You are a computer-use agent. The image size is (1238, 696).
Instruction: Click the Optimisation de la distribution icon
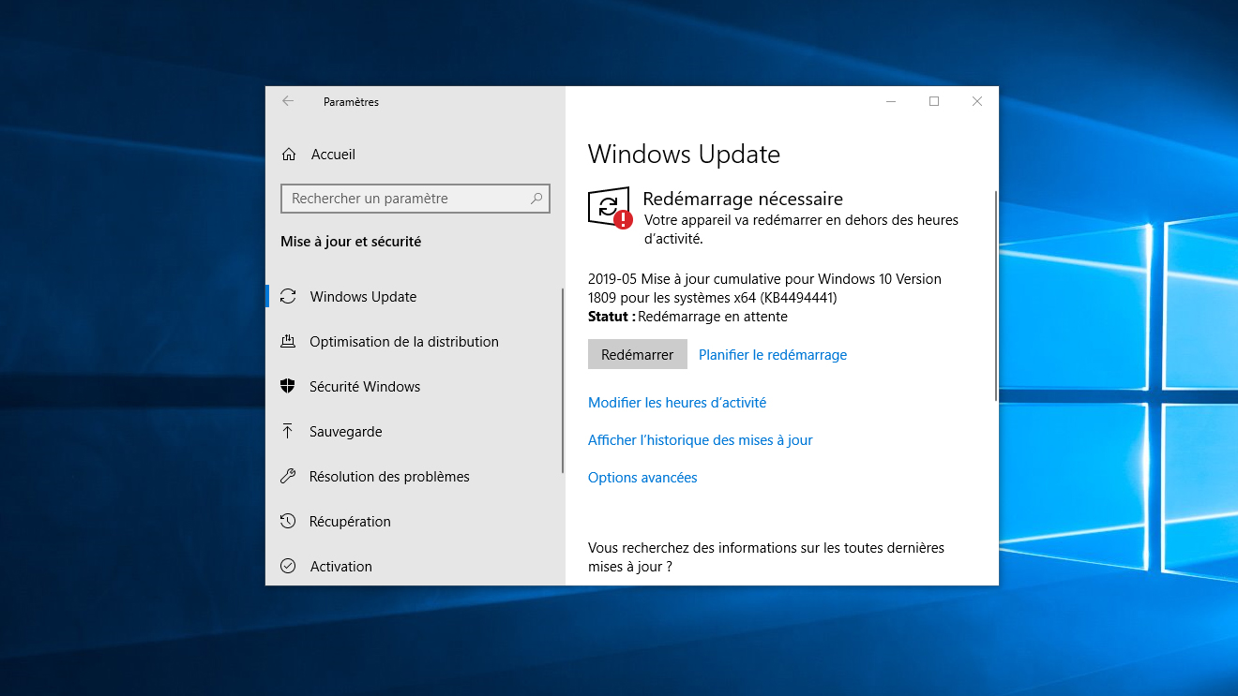[x=288, y=341]
